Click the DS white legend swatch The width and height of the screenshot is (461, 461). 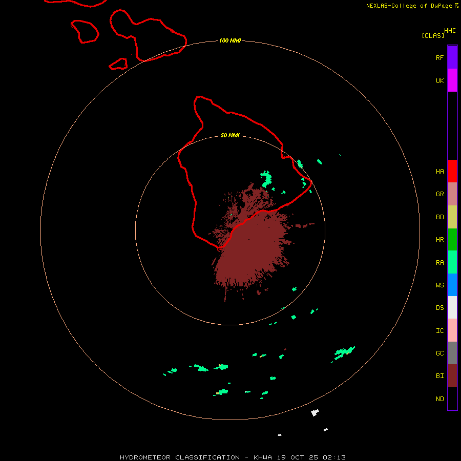(x=452, y=307)
